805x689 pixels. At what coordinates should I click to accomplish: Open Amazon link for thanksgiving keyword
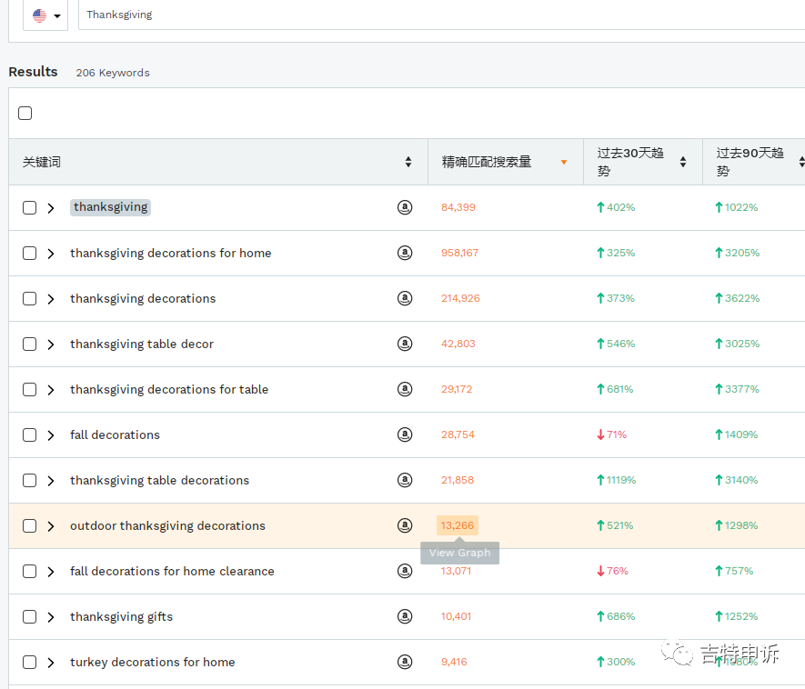pyautogui.click(x=405, y=207)
